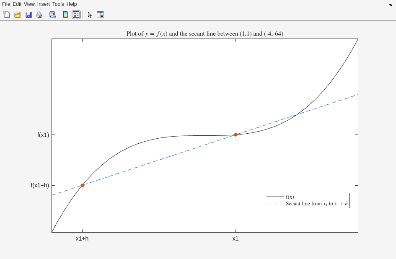The width and height of the screenshot is (396, 259).
Task: Expand the Insert menu
Action: tap(43, 4)
